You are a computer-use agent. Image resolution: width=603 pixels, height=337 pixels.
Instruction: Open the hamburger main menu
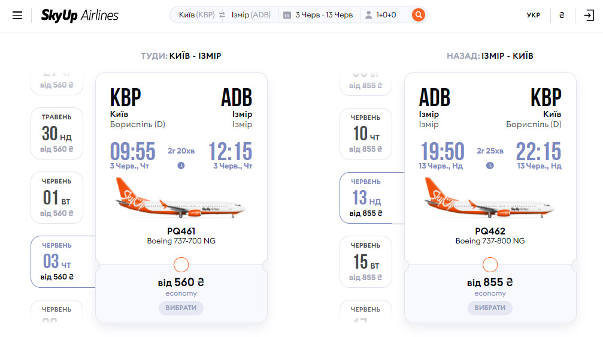click(x=17, y=16)
